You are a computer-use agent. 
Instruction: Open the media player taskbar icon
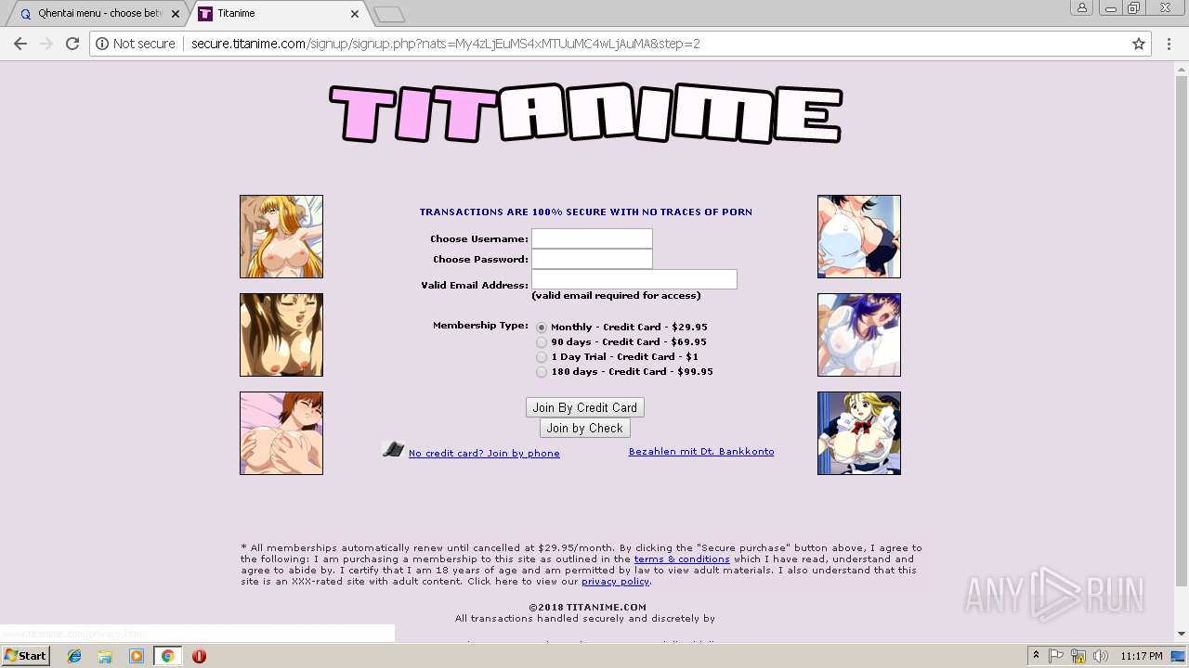[x=137, y=656]
